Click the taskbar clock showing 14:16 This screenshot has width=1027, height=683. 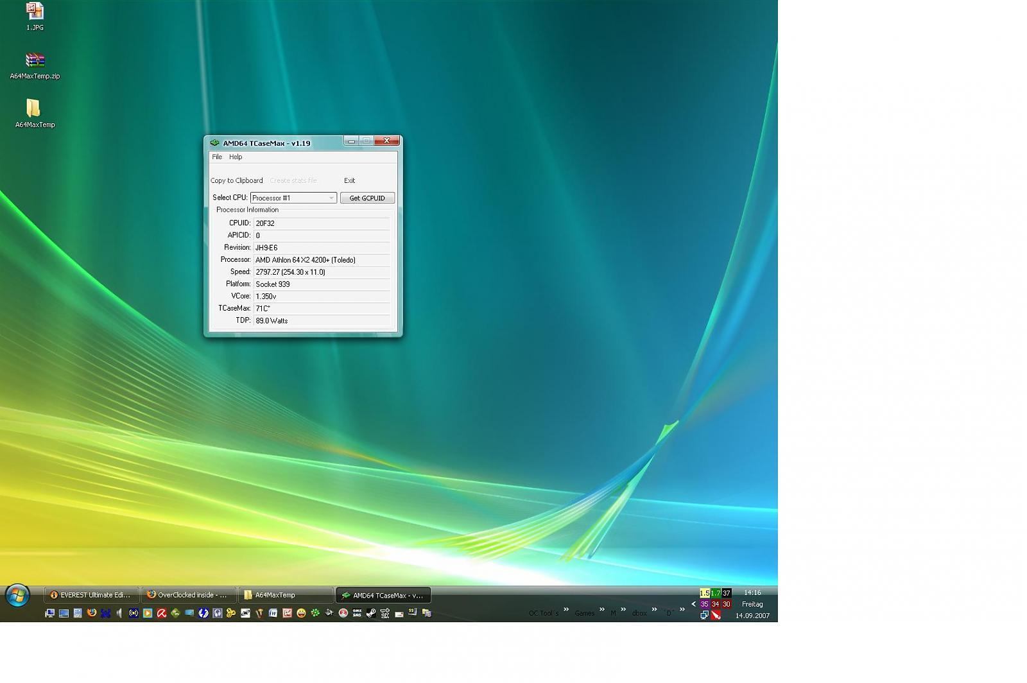pos(752,592)
